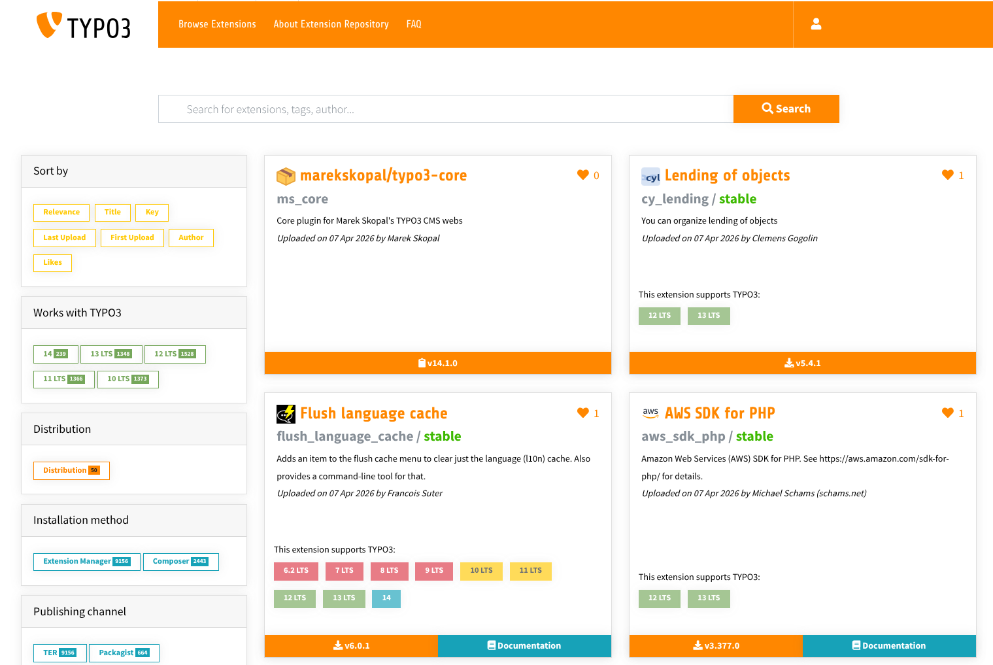
Task: Click 6.2 LTS tag on Flush language cache
Action: tap(296, 571)
